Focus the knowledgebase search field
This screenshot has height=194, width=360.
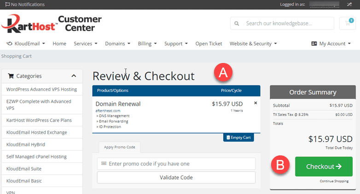282,23
